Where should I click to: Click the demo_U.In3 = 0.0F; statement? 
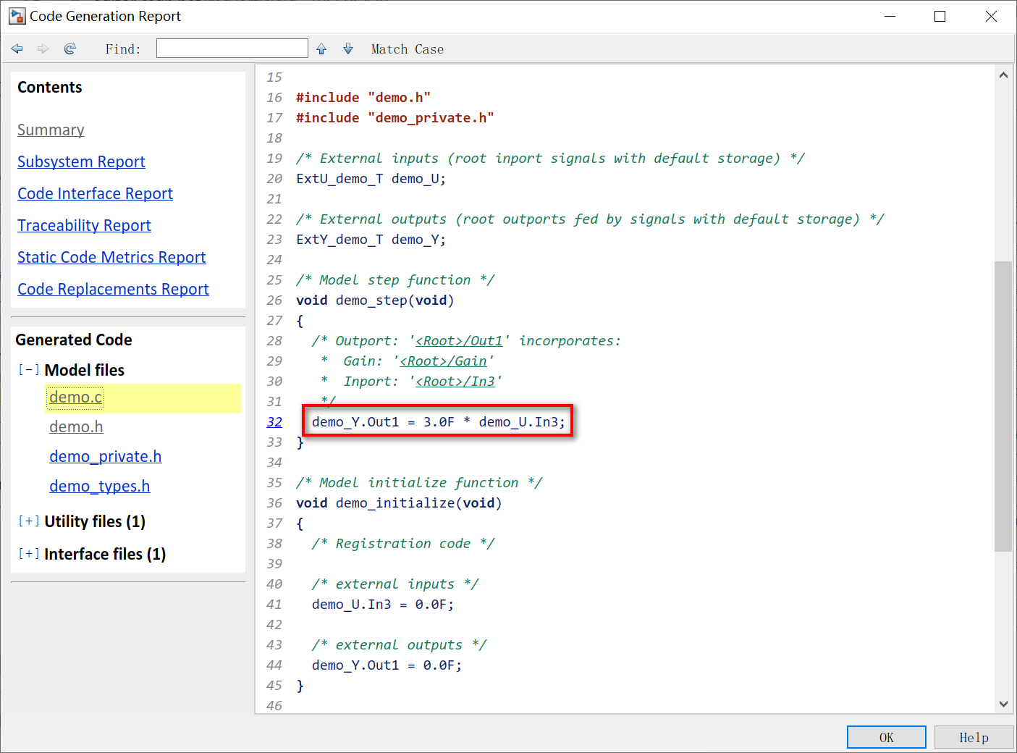(x=383, y=604)
